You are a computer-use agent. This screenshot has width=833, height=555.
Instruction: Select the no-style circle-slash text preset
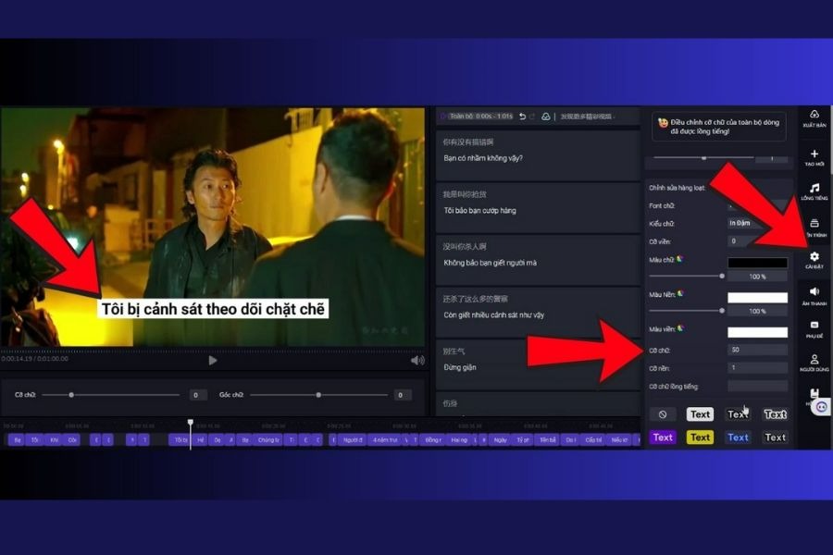coord(663,414)
